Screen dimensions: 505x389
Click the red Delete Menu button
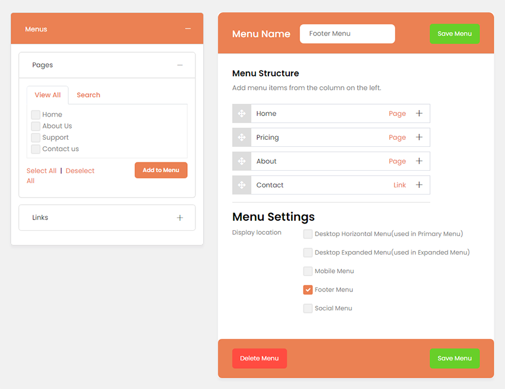click(260, 359)
